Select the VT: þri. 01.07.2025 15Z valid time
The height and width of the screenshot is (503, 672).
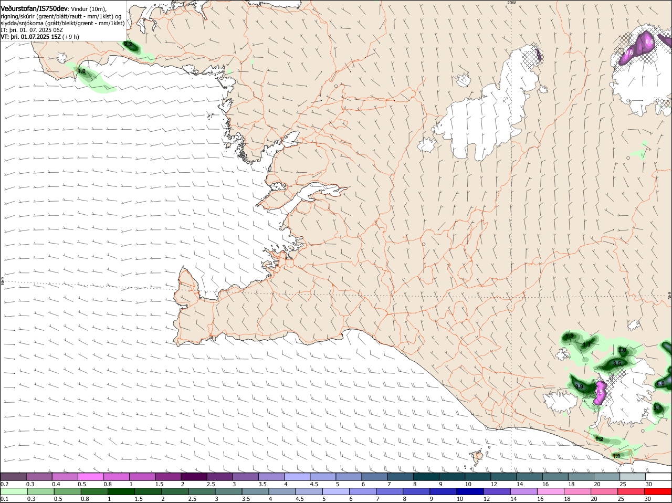click(x=30, y=37)
